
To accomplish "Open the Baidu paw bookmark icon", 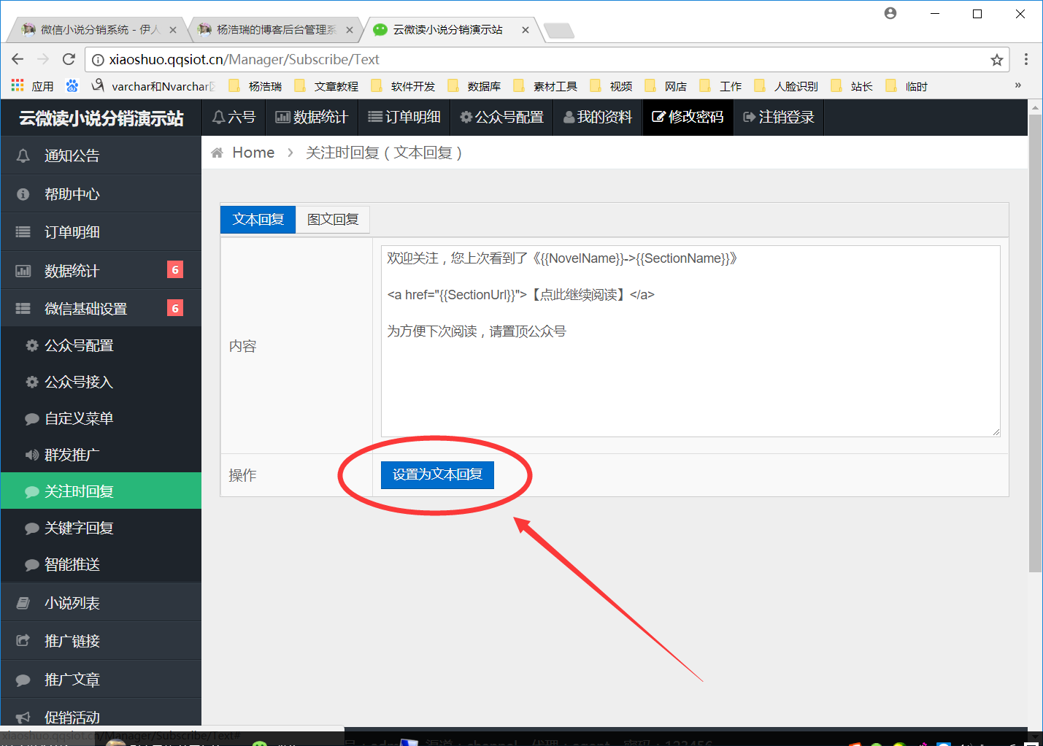I will click(x=72, y=86).
